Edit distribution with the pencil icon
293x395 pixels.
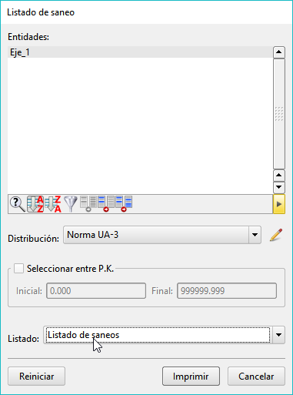276,235
